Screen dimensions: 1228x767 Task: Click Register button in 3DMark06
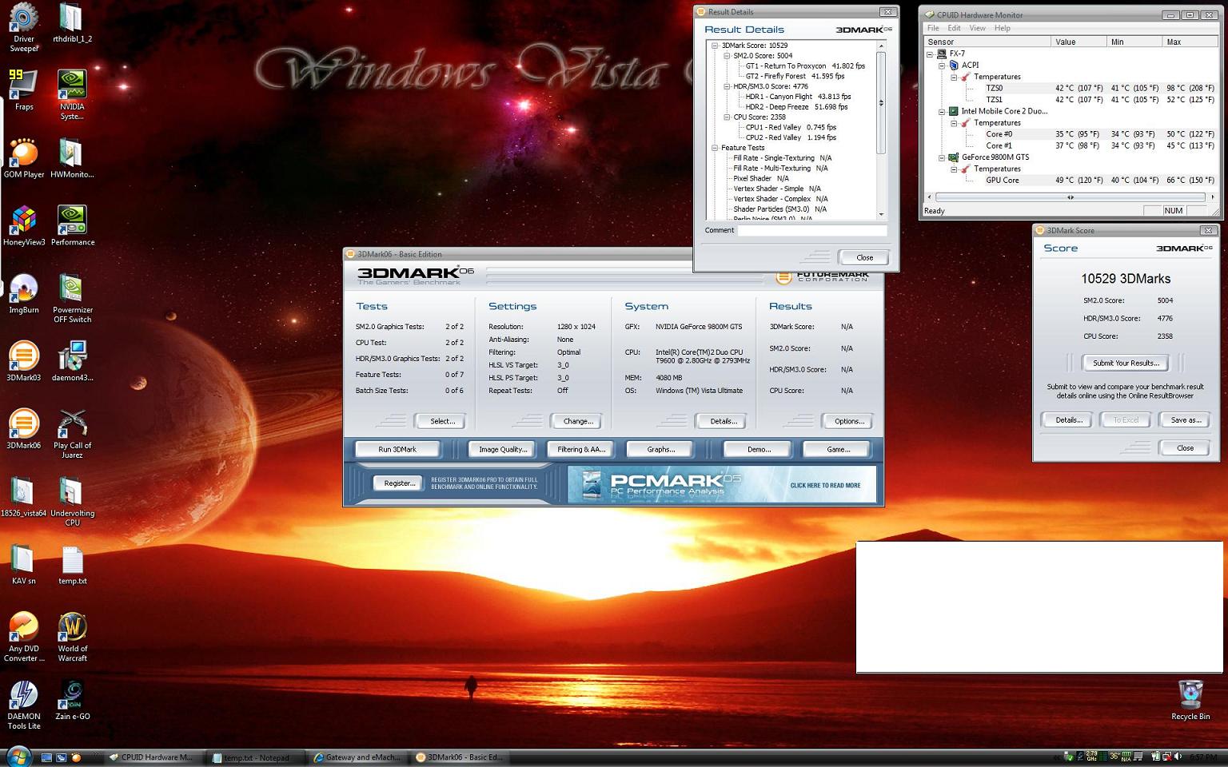point(399,483)
